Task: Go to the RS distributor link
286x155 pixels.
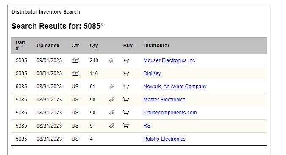Action: pyautogui.click(x=147, y=126)
